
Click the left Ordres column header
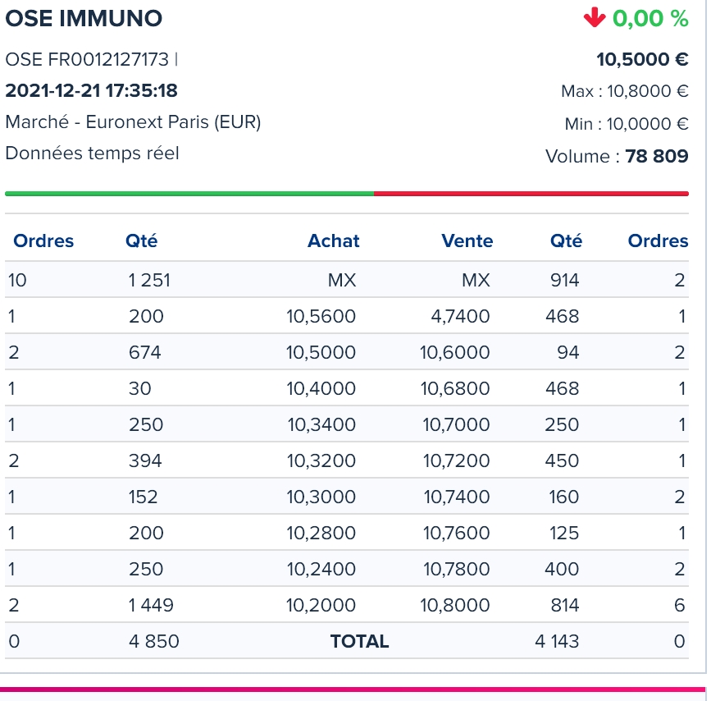tap(43, 241)
